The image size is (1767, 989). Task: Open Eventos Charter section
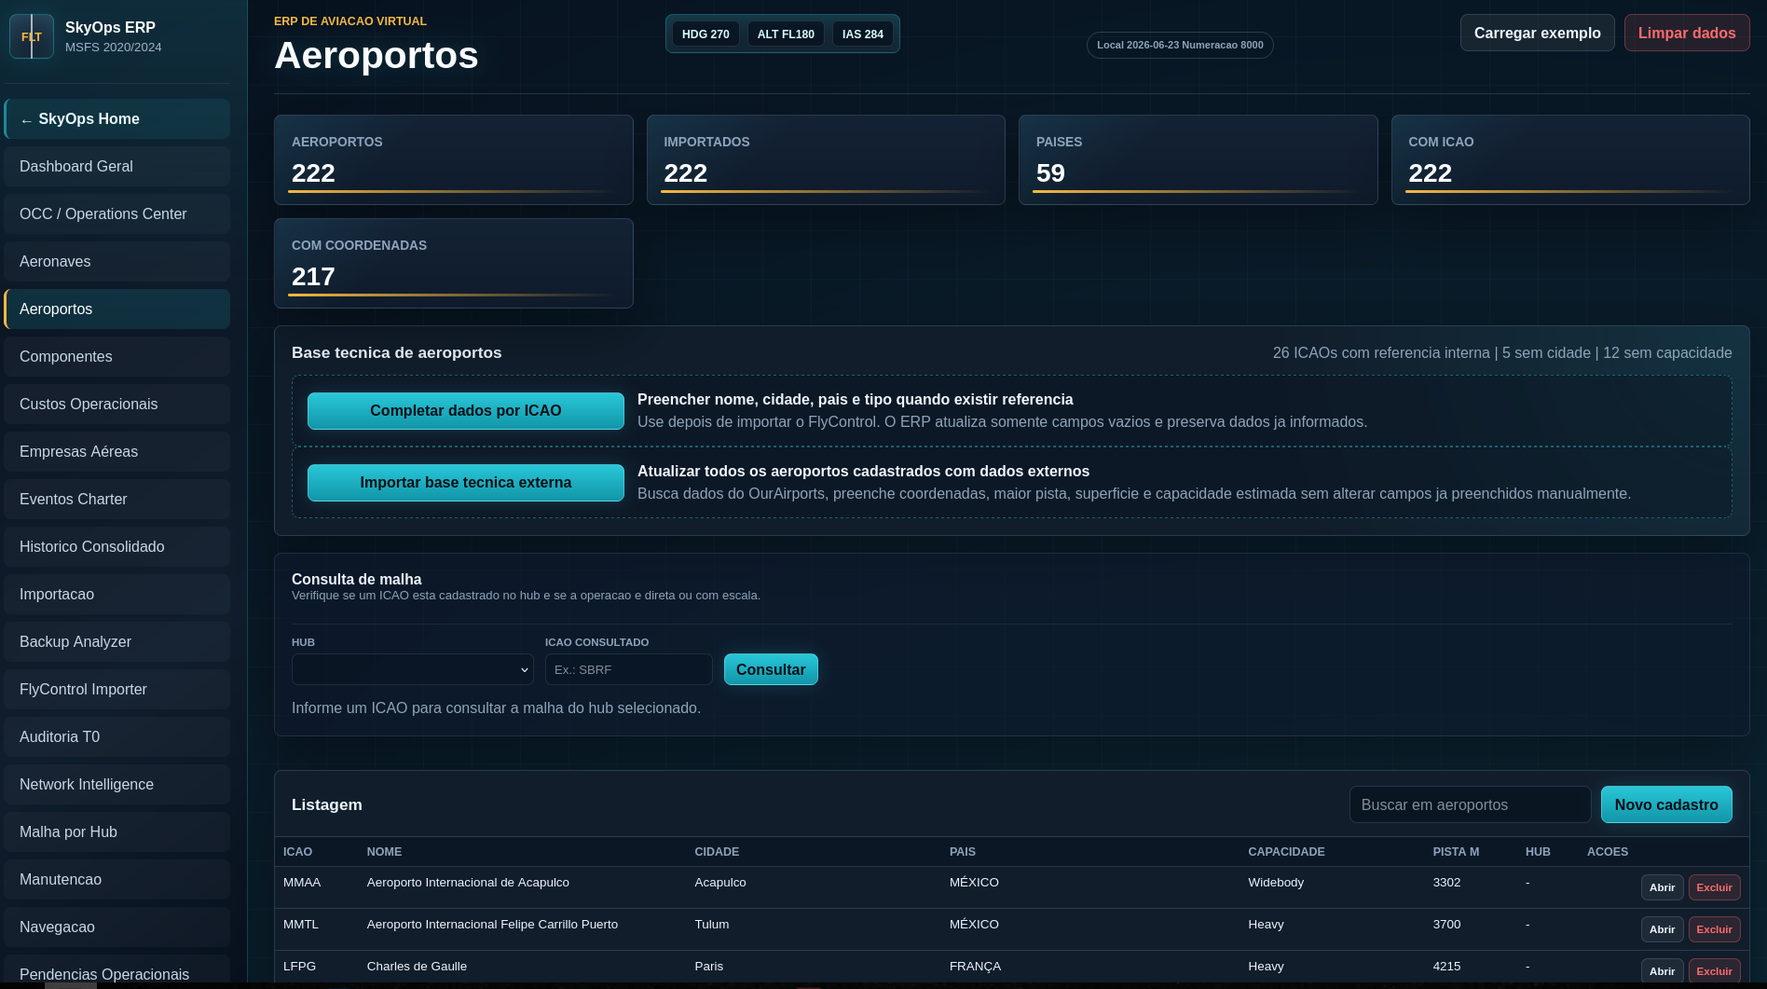tap(117, 500)
